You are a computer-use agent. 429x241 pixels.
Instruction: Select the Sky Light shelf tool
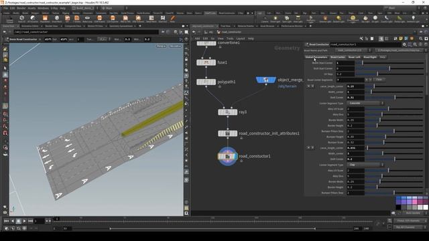pyautogui.click(x=365, y=19)
